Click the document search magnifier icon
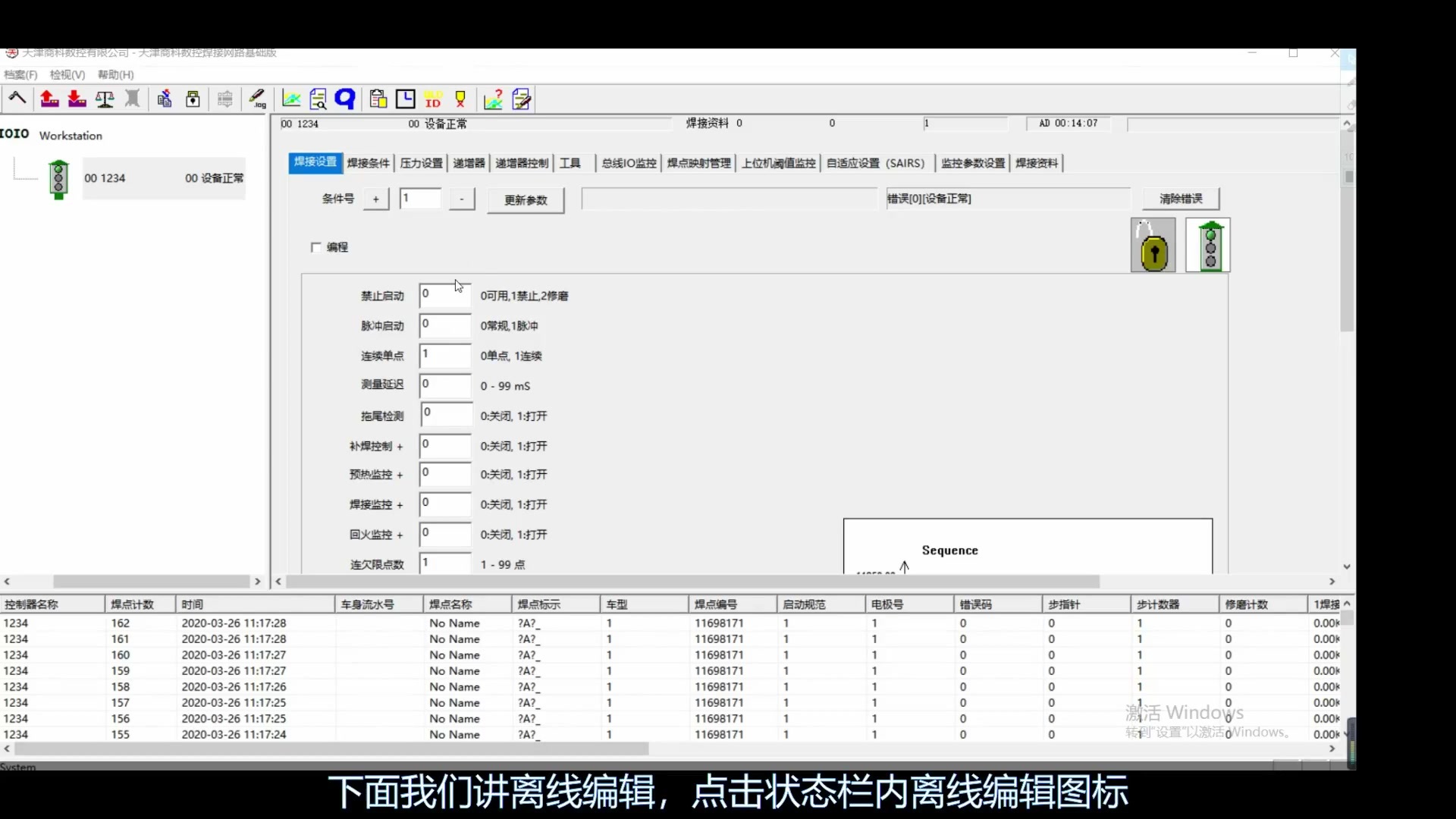1456x819 pixels. [x=318, y=99]
